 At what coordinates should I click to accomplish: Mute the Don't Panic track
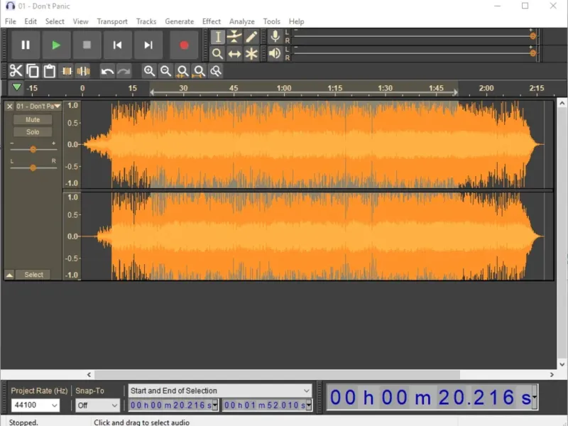[x=33, y=120]
